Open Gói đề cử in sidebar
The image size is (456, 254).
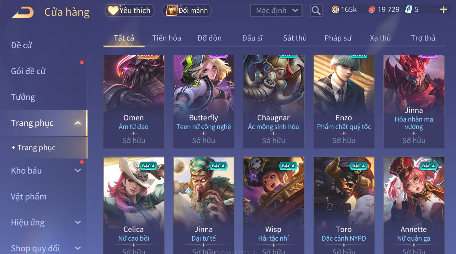[x=28, y=71]
